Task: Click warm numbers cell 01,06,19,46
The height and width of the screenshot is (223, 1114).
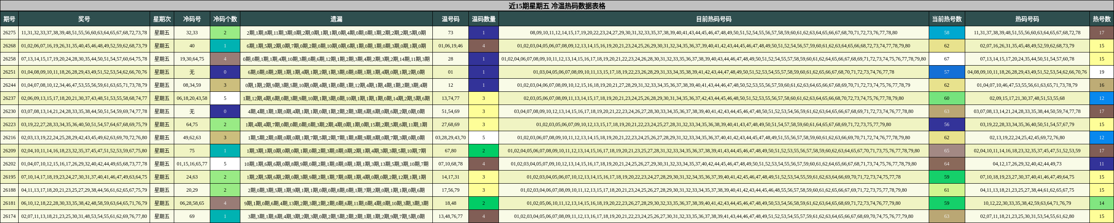Action: coord(451,46)
